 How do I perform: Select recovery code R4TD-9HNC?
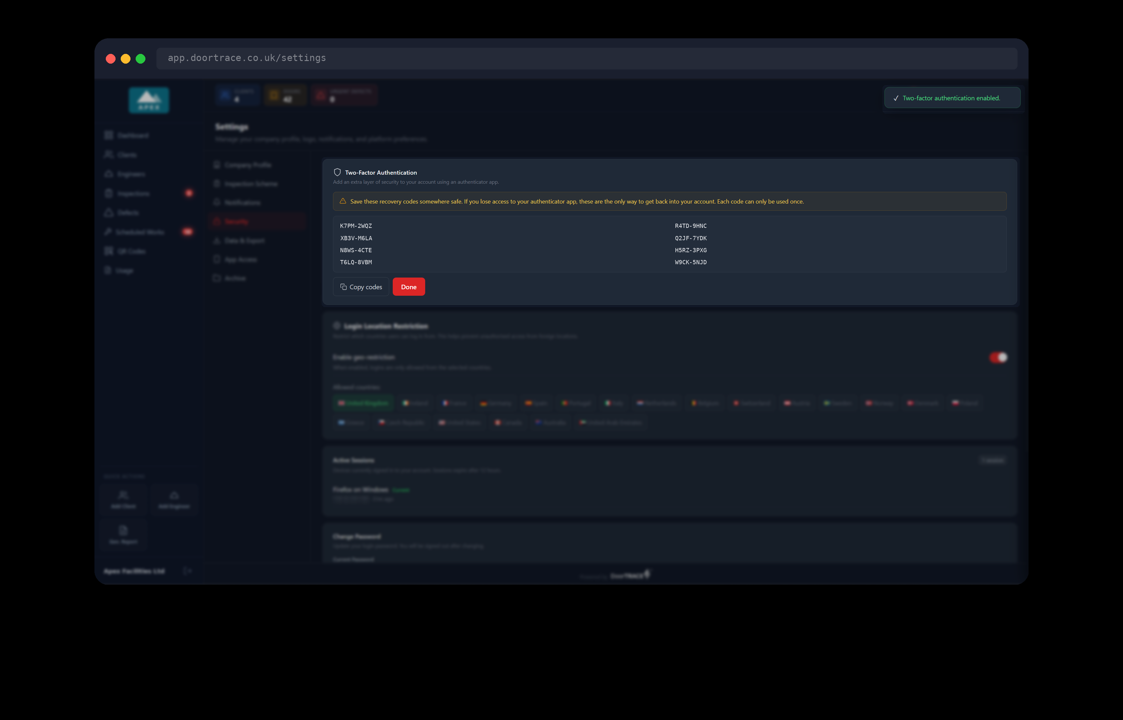(691, 226)
